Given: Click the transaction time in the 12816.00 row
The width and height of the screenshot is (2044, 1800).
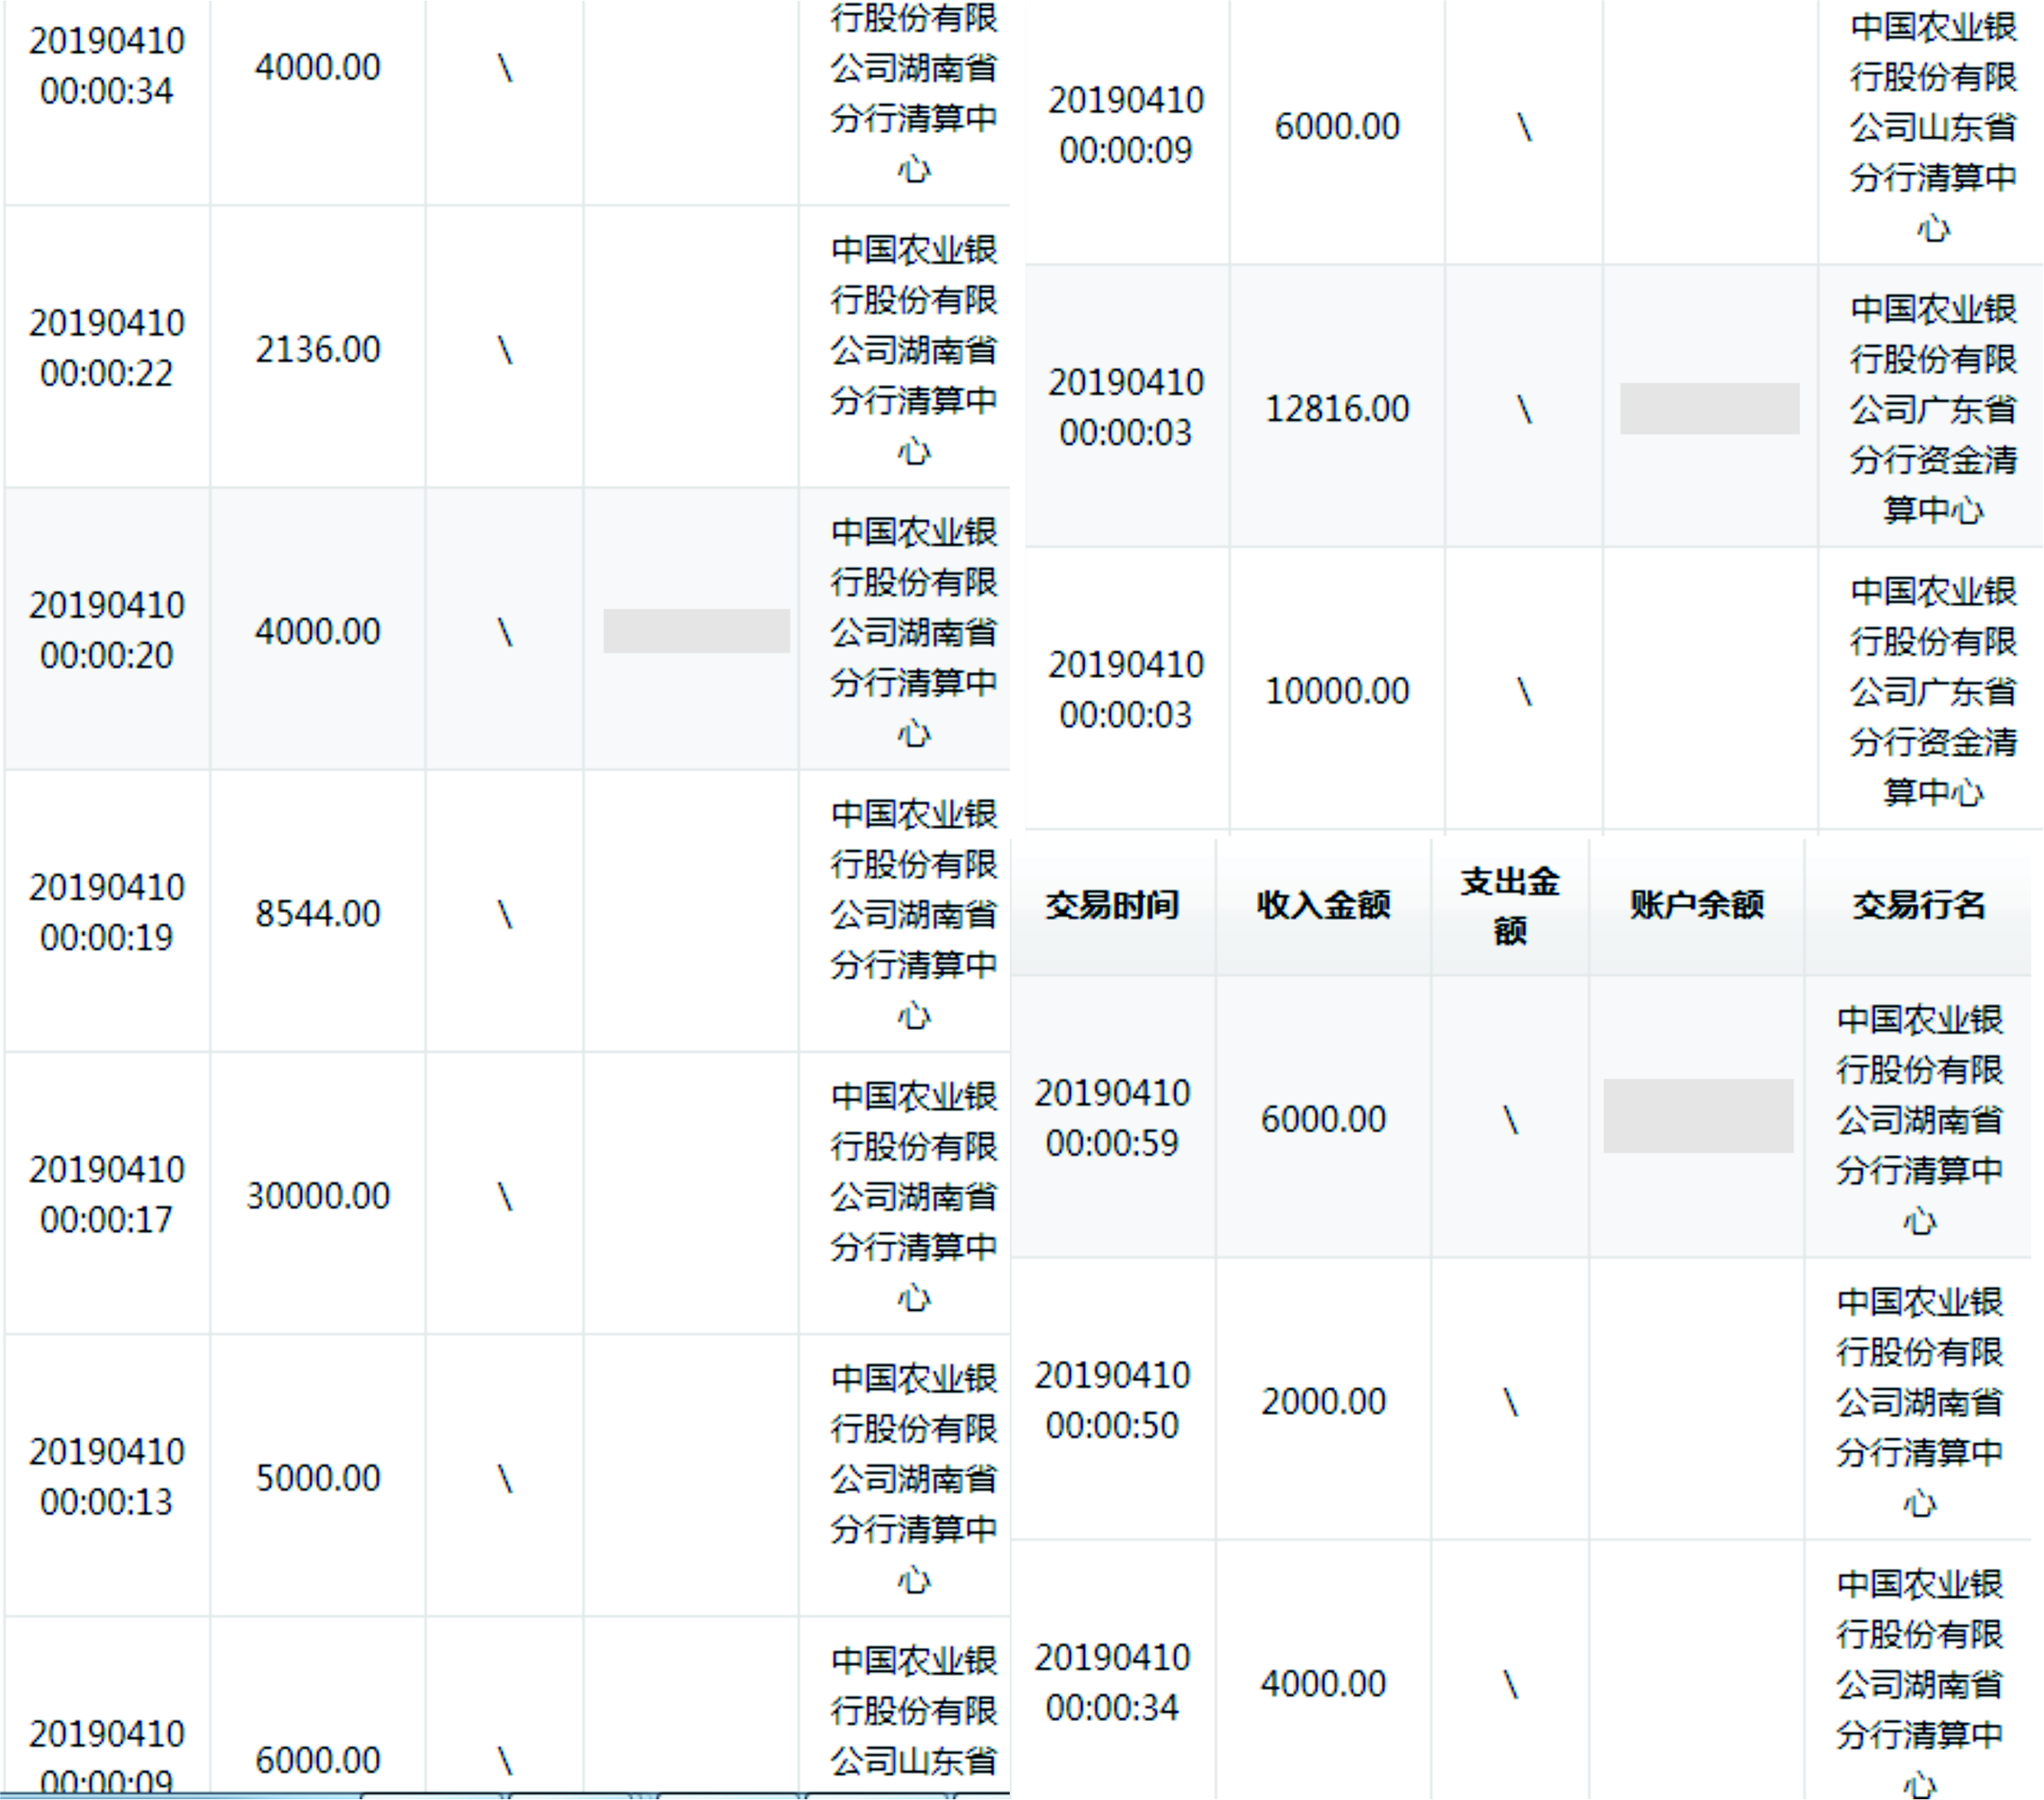Looking at the screenshot, I should (1126, 408).
